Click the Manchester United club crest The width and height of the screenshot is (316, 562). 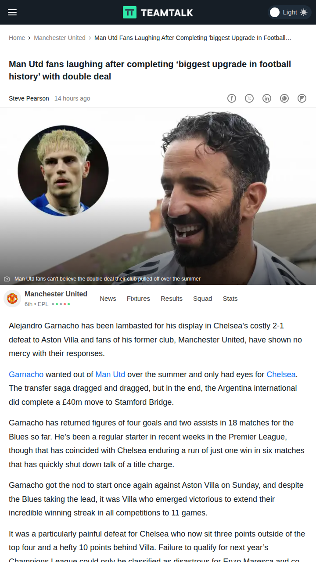[x=12, y=299]
